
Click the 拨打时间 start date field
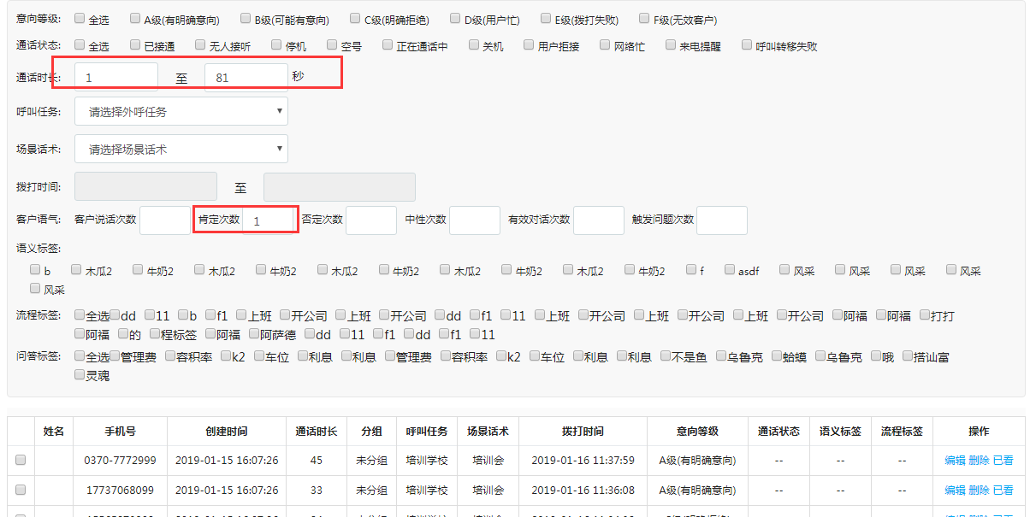(145, 187)
